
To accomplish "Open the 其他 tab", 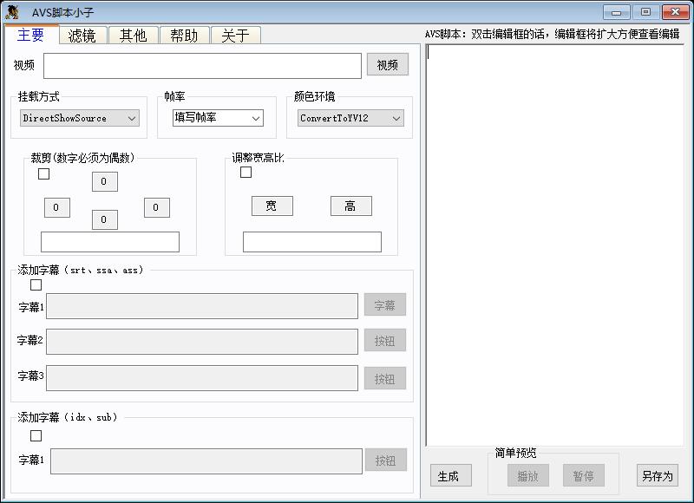I will (x=133, y=35).
